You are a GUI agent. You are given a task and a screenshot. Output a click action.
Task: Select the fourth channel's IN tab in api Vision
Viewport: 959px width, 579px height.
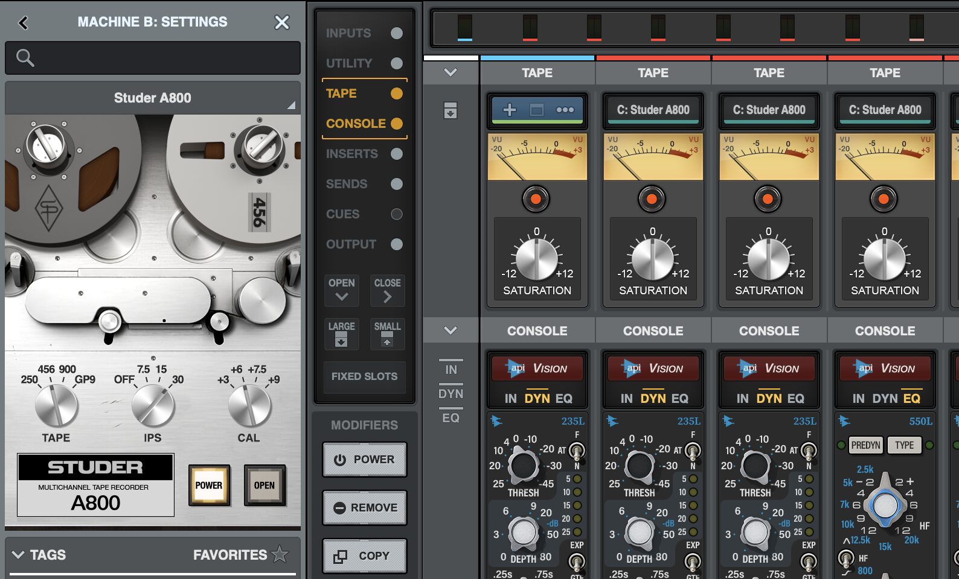coord(858,399)
